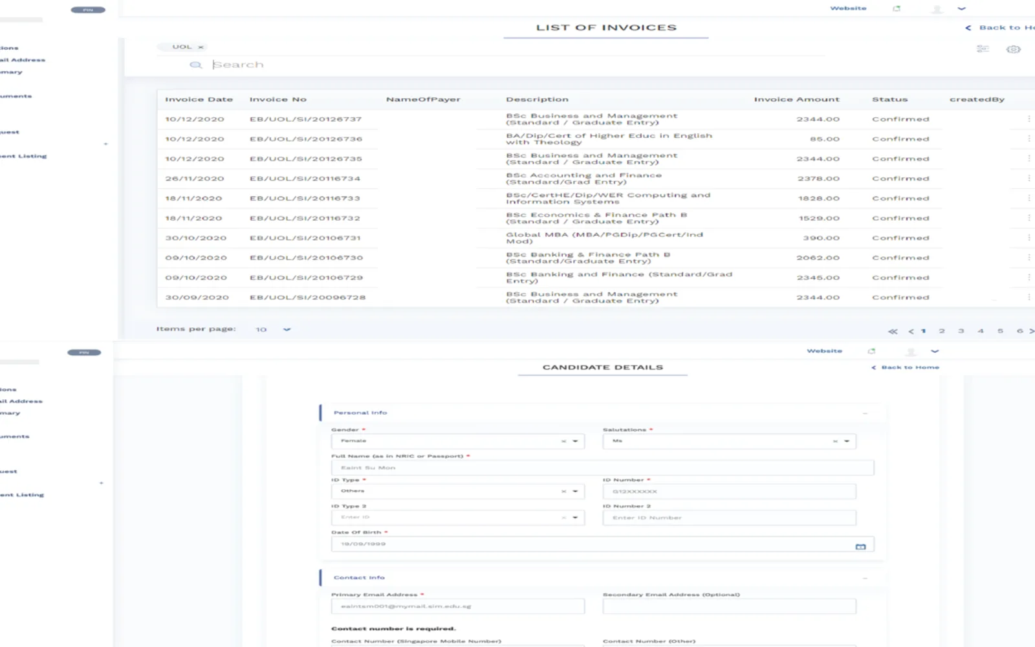Image resolution: width=1035 pixels, height=647 pixels.
Task: Click the notification icon in the candidate details header
Action: [x=871, y=351]
